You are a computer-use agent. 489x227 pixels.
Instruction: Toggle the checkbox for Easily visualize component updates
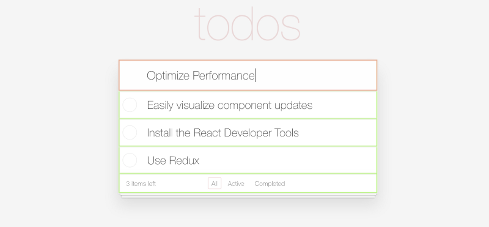tap(130, 105)
